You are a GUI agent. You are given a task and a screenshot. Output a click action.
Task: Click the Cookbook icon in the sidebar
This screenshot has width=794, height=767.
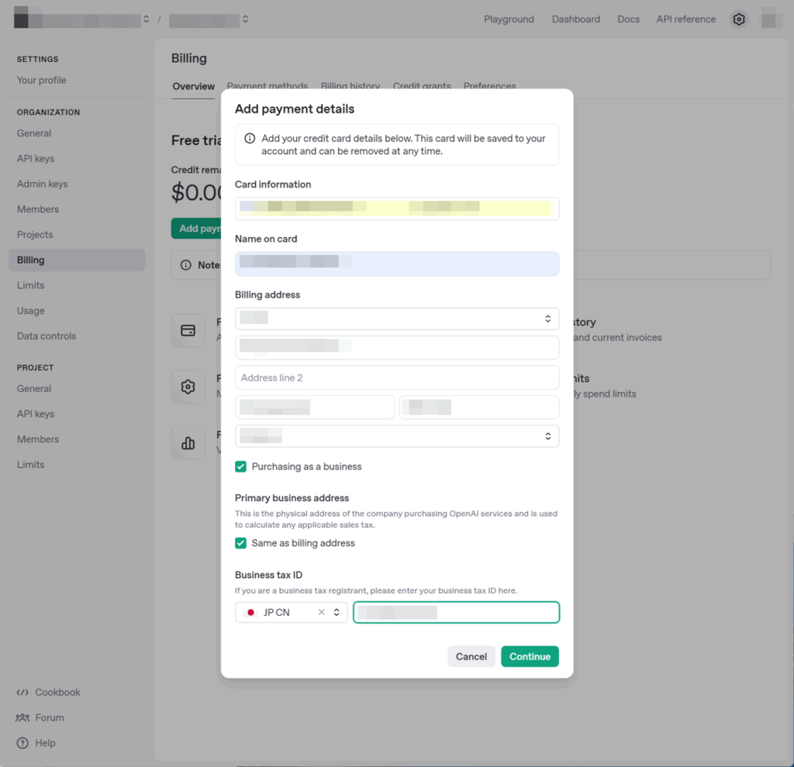click(x=22, y=692)
